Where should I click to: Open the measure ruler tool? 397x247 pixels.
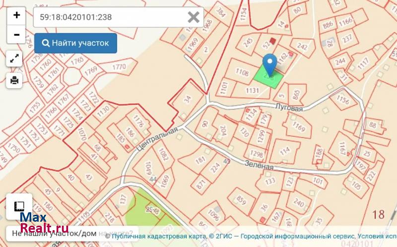pyautogui.click(x=19, y=206)
